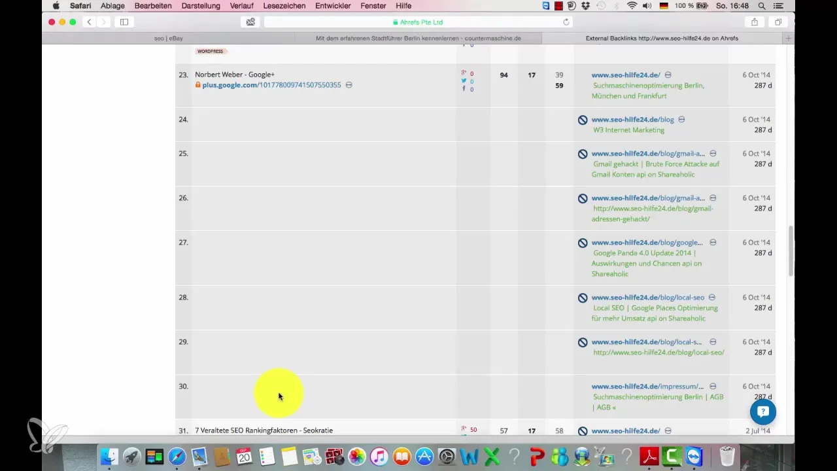Expand options beside blog/gmail-a link in row 26

coord(713,198)
